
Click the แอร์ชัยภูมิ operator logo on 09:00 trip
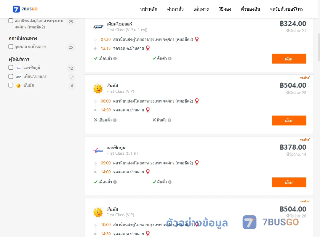pos(98,151)
